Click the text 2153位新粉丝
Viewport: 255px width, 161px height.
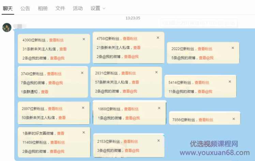[108, 142]
